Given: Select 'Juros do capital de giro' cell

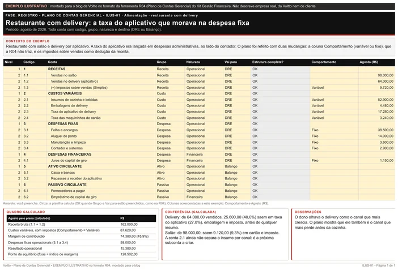Looking at the screenshot, I should 69,161.
